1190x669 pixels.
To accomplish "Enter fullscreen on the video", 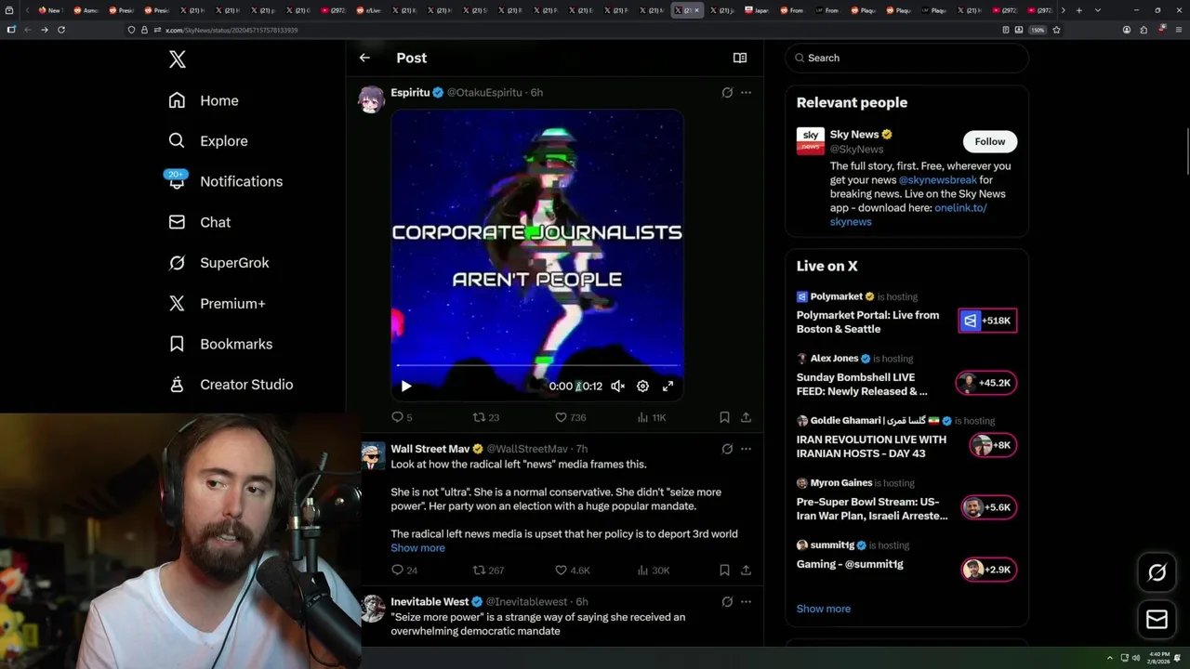I will pos(668,386).
